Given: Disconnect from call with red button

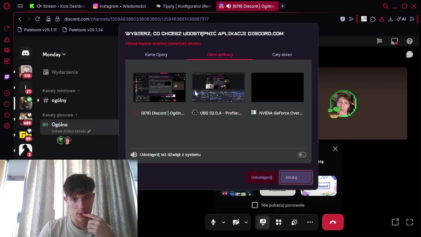Looking at the screenshot, I should pos(333,222).
